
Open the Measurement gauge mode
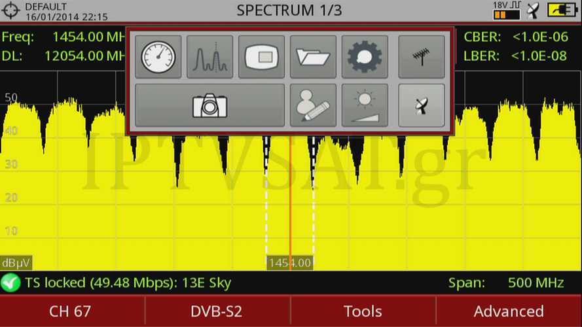click(158, 57)
